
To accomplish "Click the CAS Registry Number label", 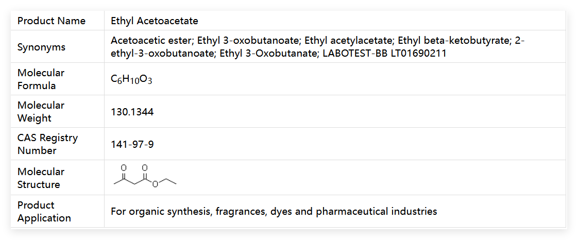I will 47,144.
